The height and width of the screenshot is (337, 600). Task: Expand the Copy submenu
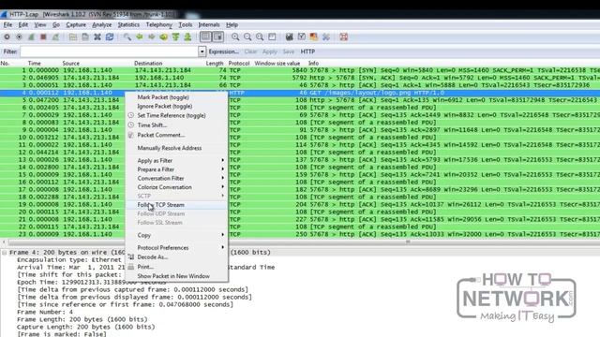point(176,235)
